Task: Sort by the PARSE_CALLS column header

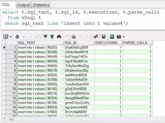Action: pyautogui.click(x=137, y=43)
